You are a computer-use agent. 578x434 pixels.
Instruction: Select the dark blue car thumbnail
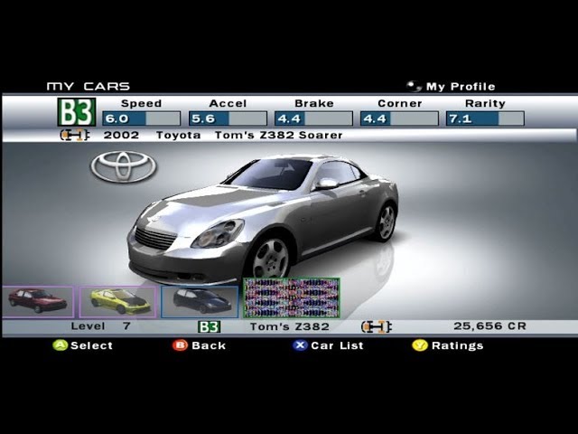(200, 301)
